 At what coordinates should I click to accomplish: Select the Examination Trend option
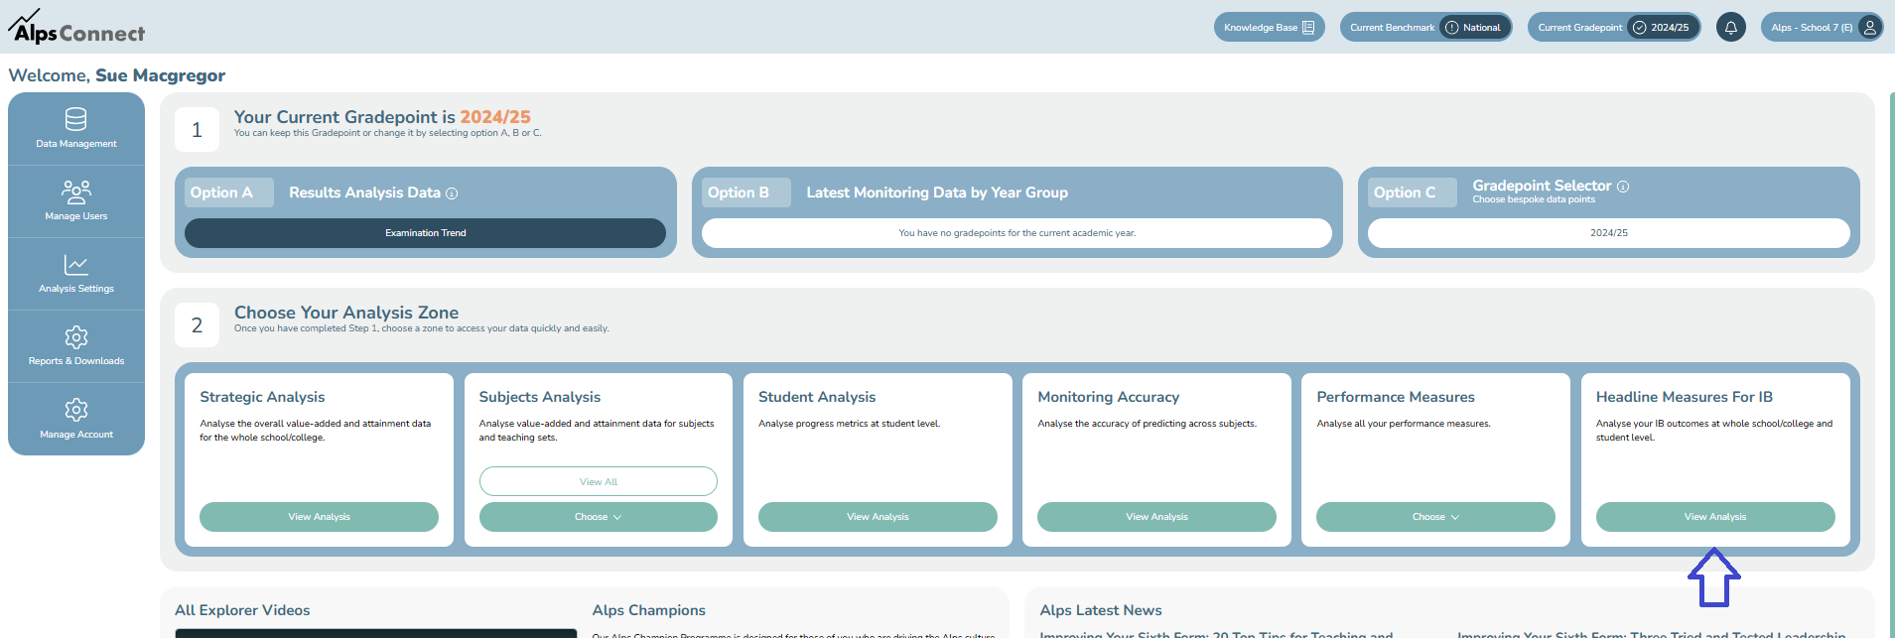425,233
